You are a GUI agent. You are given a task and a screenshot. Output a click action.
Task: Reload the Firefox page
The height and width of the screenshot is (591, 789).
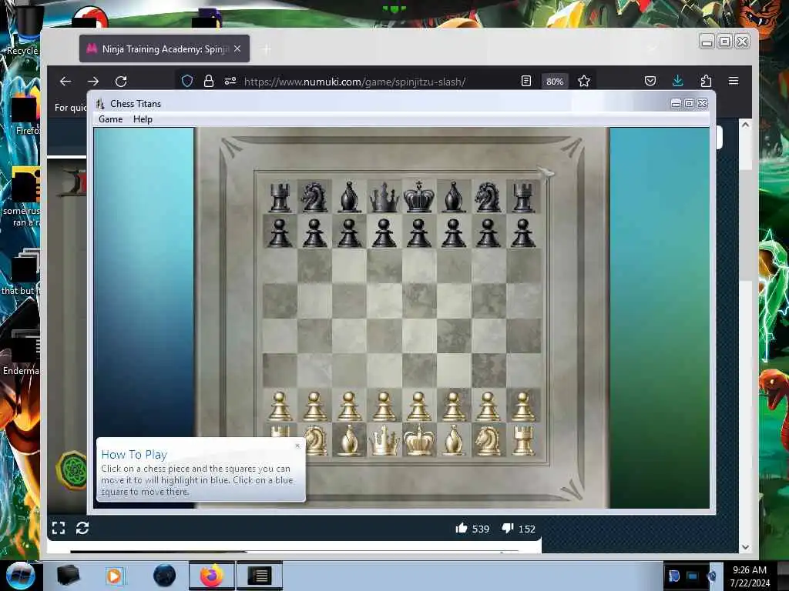tap(121, 81)
